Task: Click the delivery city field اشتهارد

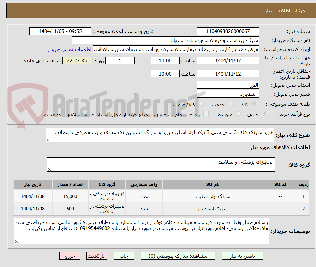Action: pos(228,94)
